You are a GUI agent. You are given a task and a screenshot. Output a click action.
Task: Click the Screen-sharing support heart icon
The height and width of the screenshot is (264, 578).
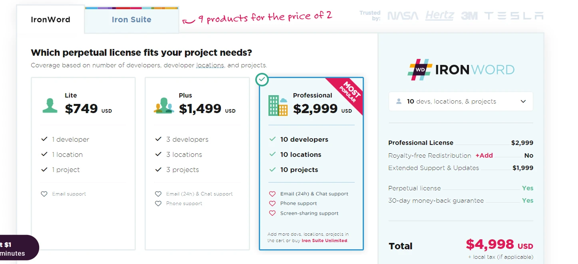(272, 213)
